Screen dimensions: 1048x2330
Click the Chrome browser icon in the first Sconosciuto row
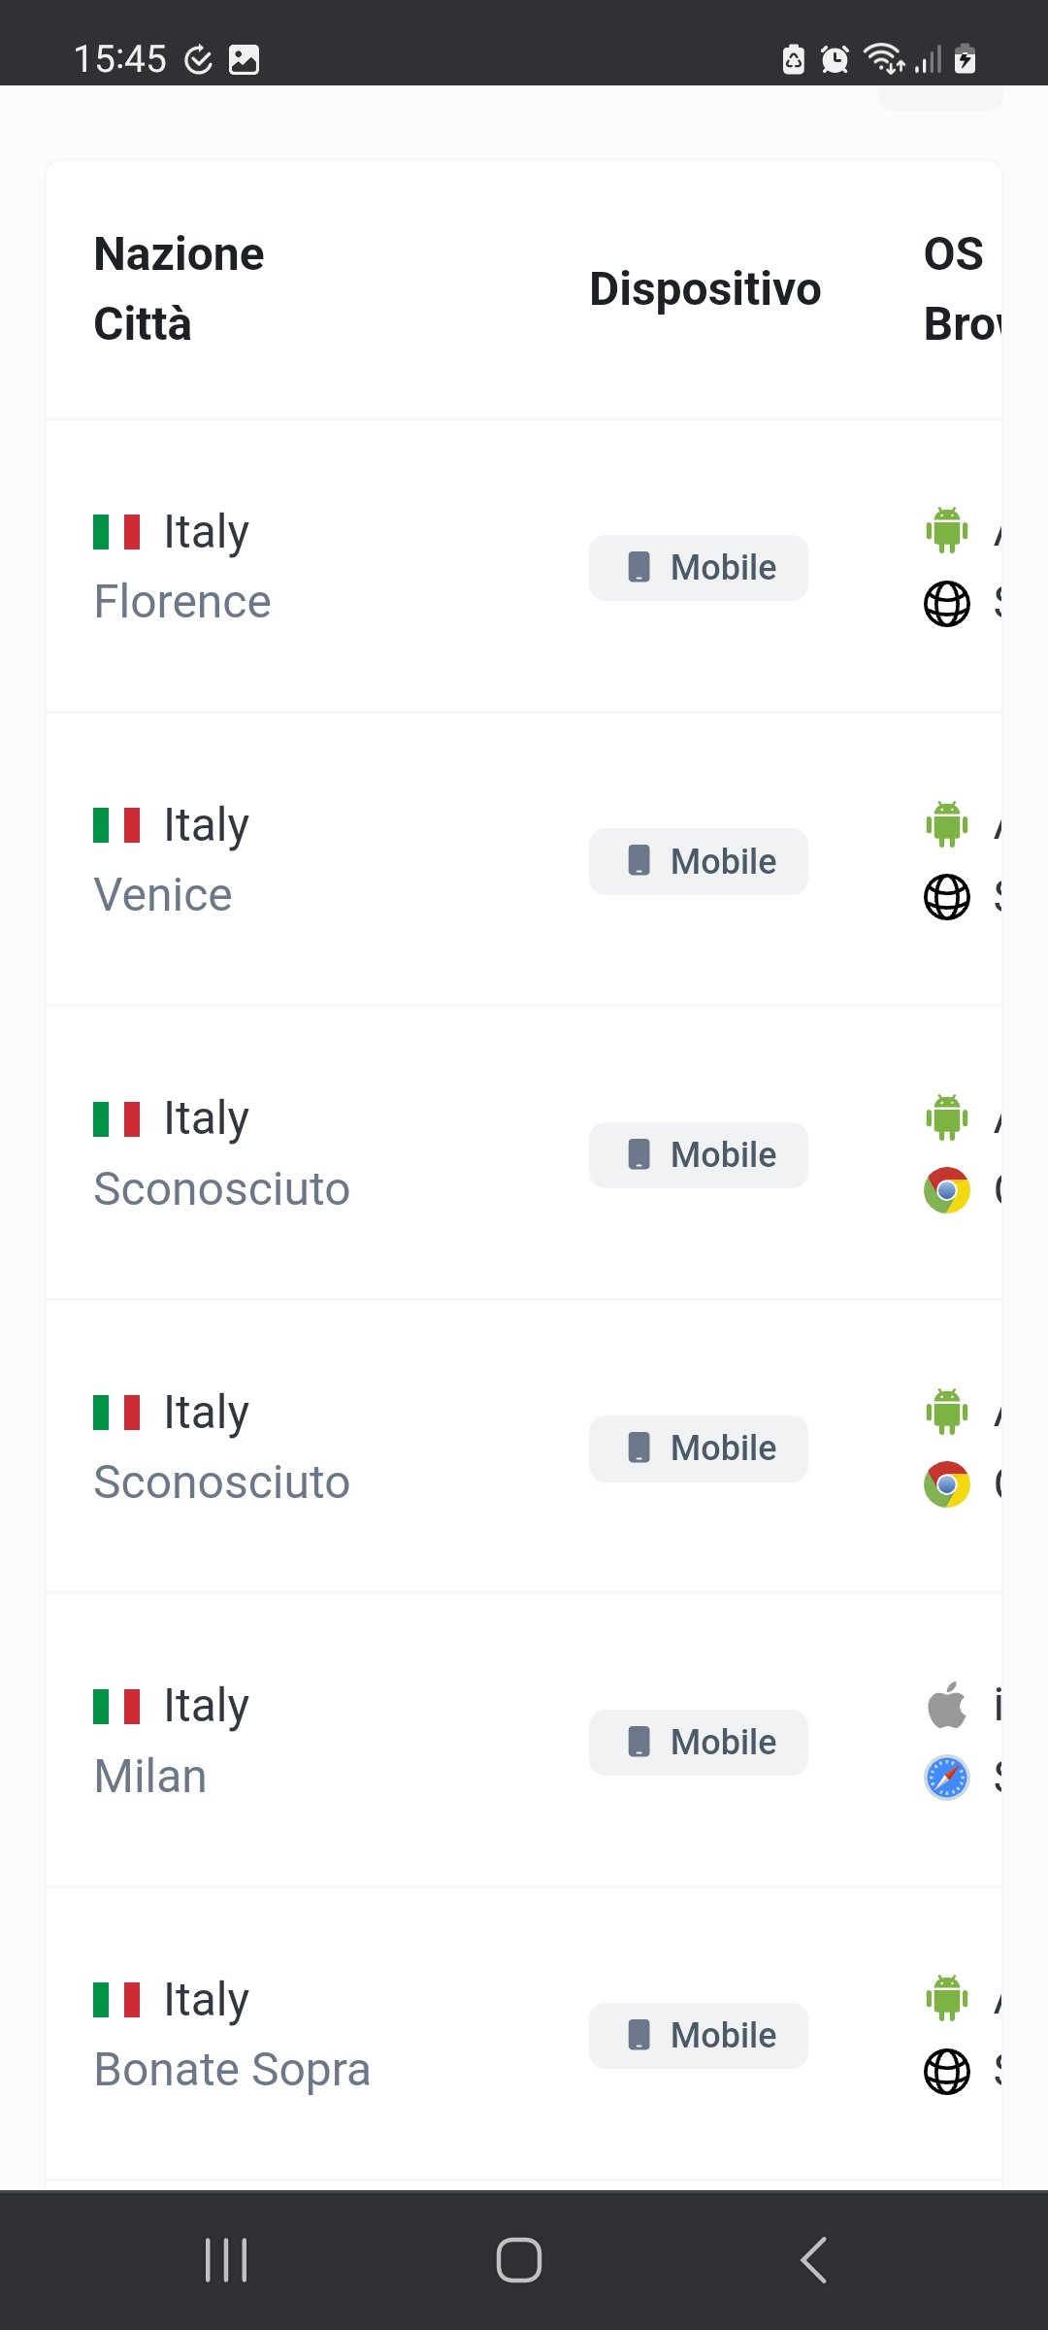tap(947, 1190)
